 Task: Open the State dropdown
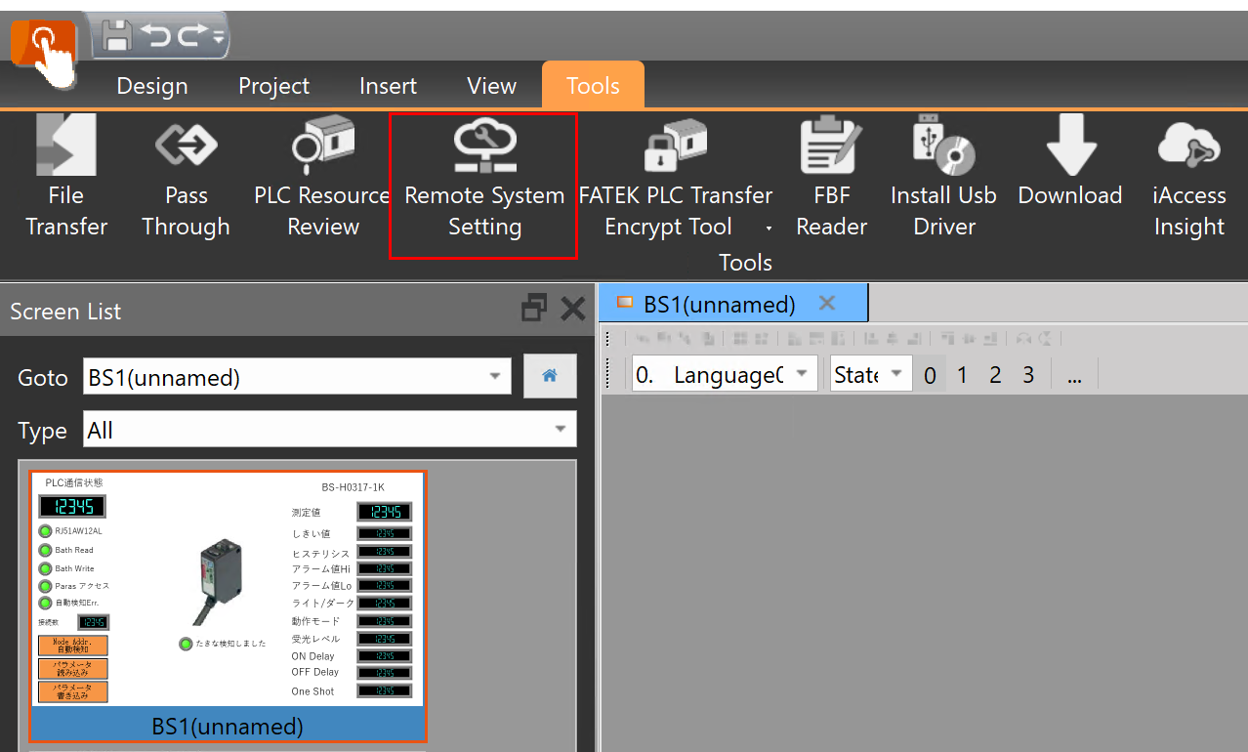pos(897,374)
